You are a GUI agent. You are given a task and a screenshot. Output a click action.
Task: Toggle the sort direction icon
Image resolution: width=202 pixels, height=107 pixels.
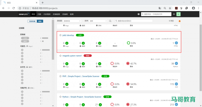click(x=110, y=21)
